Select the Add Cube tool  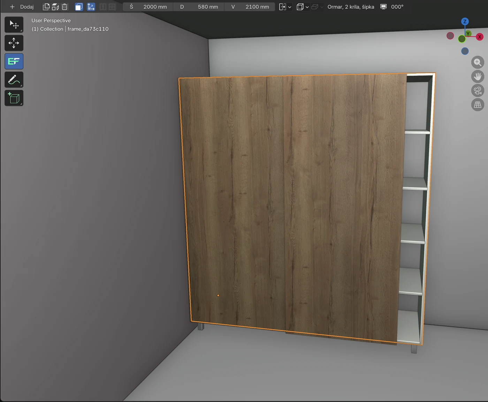click(x=14, y=98)
